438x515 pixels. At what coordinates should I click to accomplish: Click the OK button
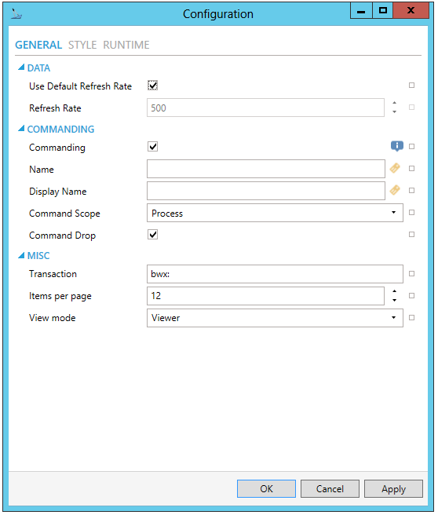(x=266, y=489)
